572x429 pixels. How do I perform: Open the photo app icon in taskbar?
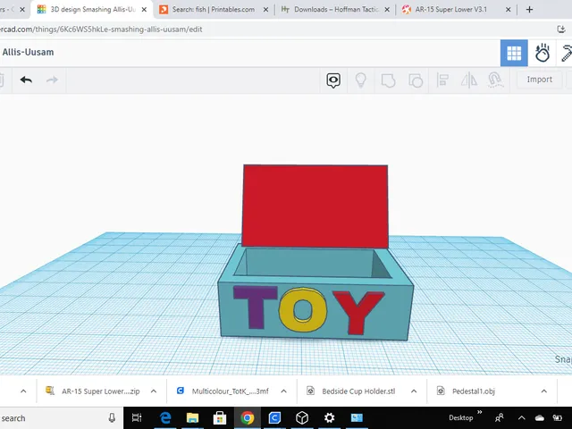(x=357, y=417)
